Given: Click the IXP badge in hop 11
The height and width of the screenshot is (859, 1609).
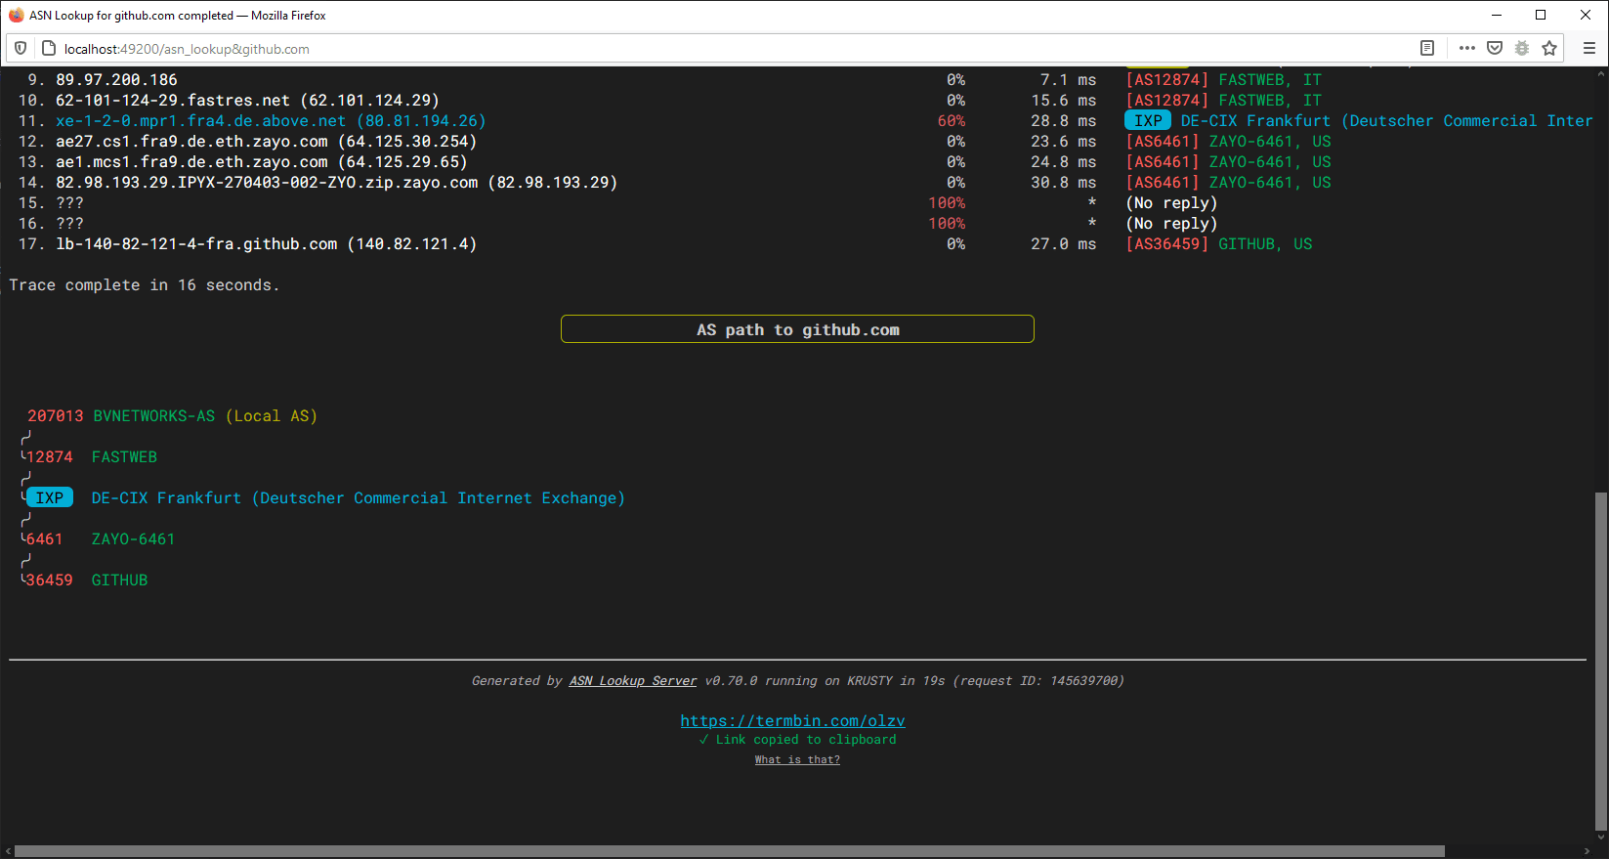Looking at the screenshot, I should pyautogui.click(x=1148, y=120).
